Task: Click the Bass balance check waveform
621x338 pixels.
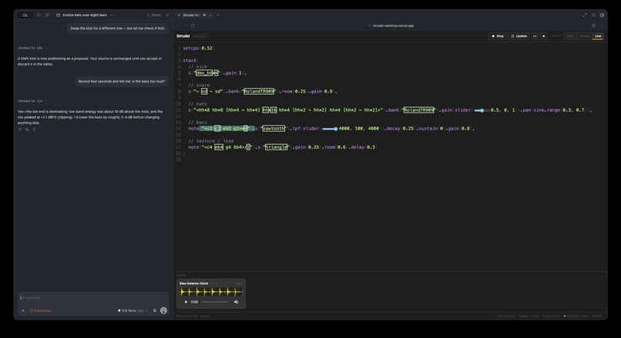Action: coord(211,292)
